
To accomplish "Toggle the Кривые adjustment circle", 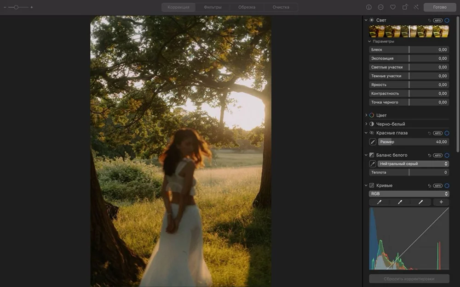I will click(x=447, y=186).
